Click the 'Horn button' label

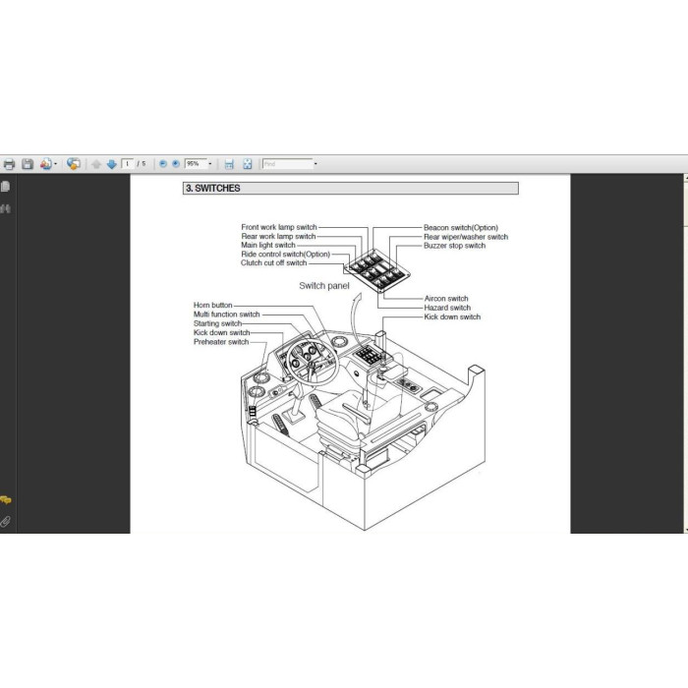(x=213, y=305)
